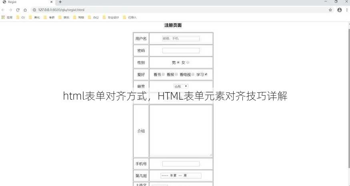Click the back navigation arrow

[x=3, y=10]
